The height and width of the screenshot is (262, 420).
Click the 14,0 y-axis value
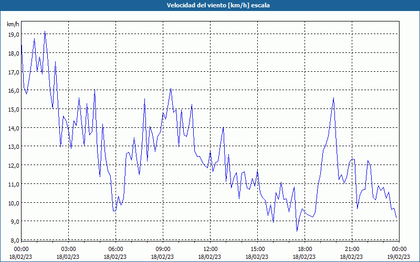pos(14,128)
